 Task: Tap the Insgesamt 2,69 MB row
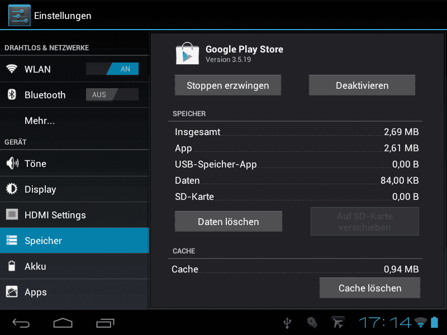click(x=297, y=132)
